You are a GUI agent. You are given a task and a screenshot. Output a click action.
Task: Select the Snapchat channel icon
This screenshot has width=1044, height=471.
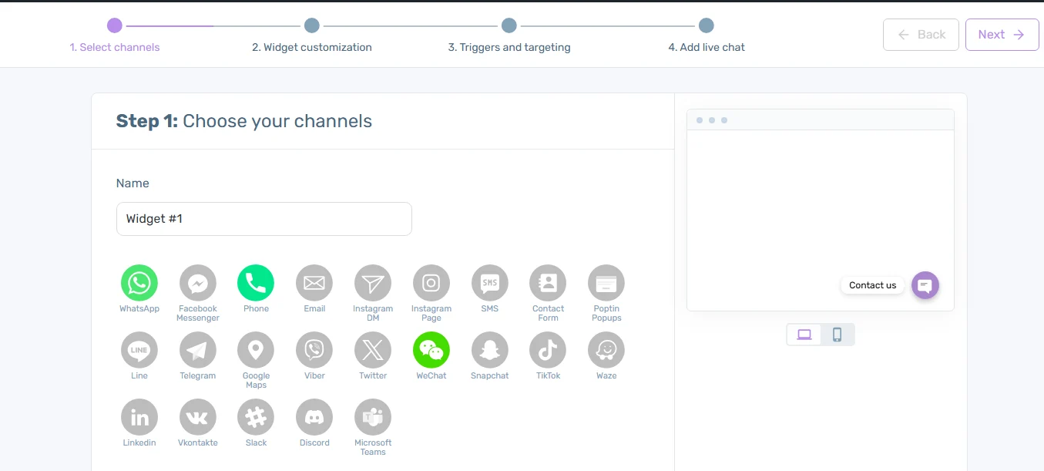tap(490, 351)
